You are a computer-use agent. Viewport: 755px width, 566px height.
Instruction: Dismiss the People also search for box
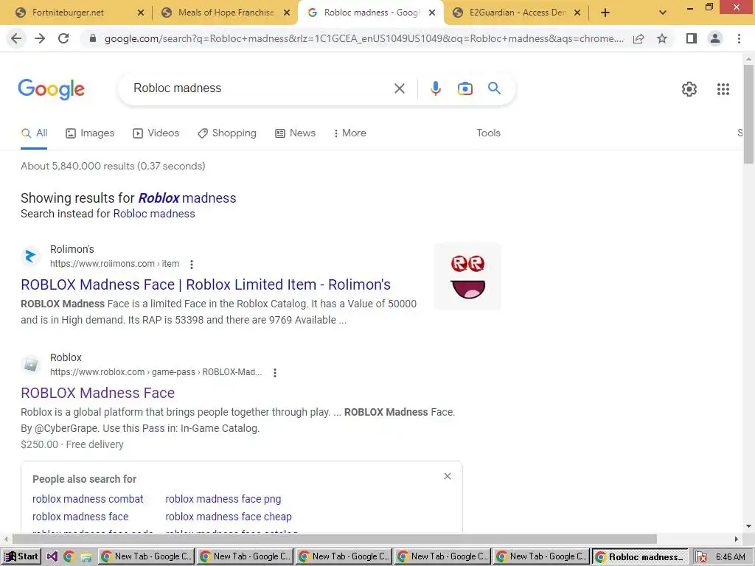click(x=448, y=476)
